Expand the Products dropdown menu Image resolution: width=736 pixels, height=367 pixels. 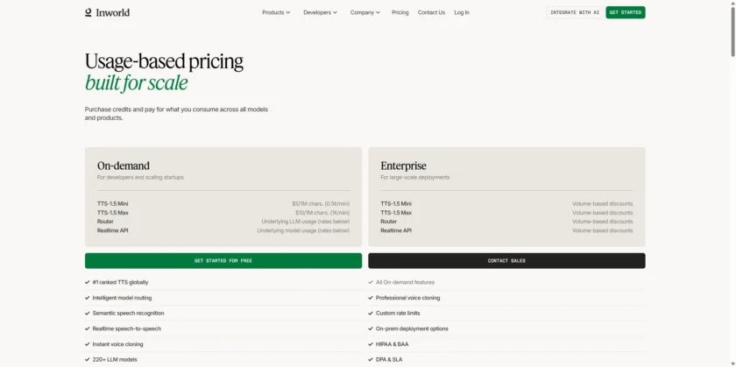276,12
